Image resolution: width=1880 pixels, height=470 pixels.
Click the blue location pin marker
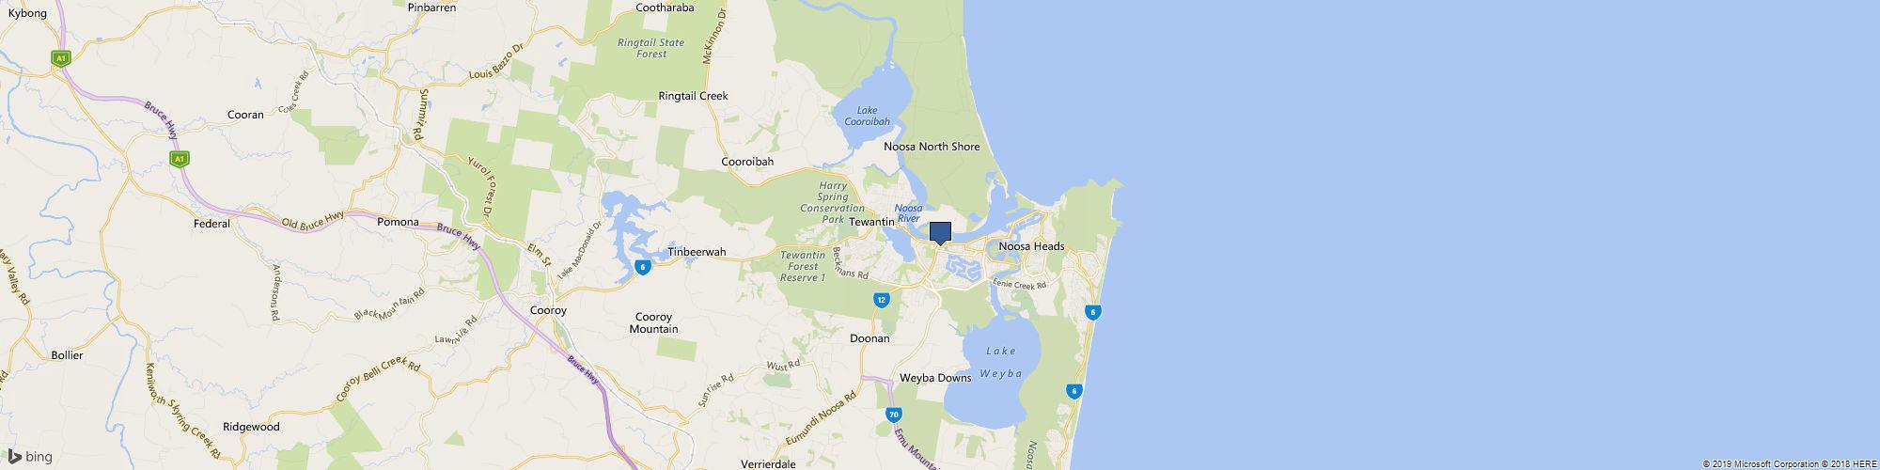point(940,233)
